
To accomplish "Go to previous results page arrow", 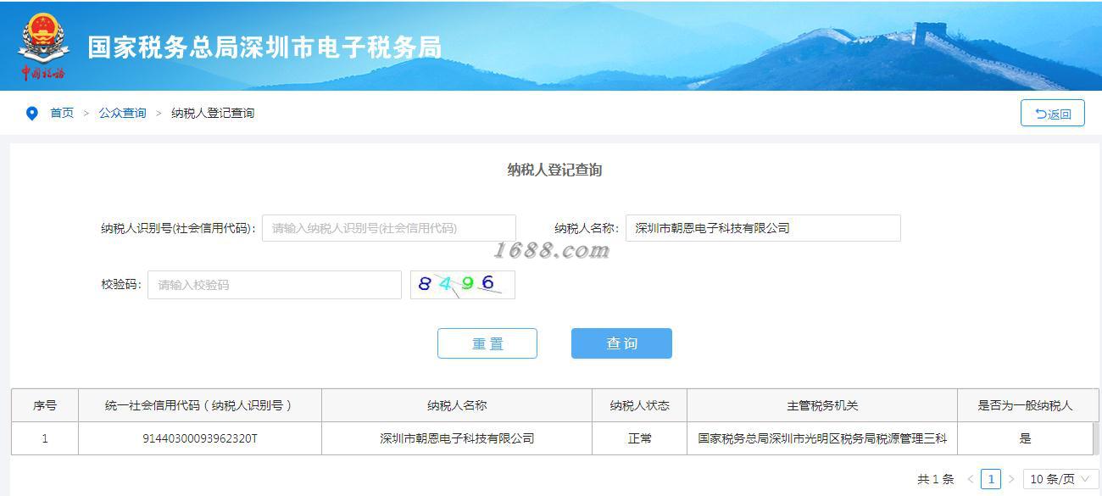I will click(971, 479).
